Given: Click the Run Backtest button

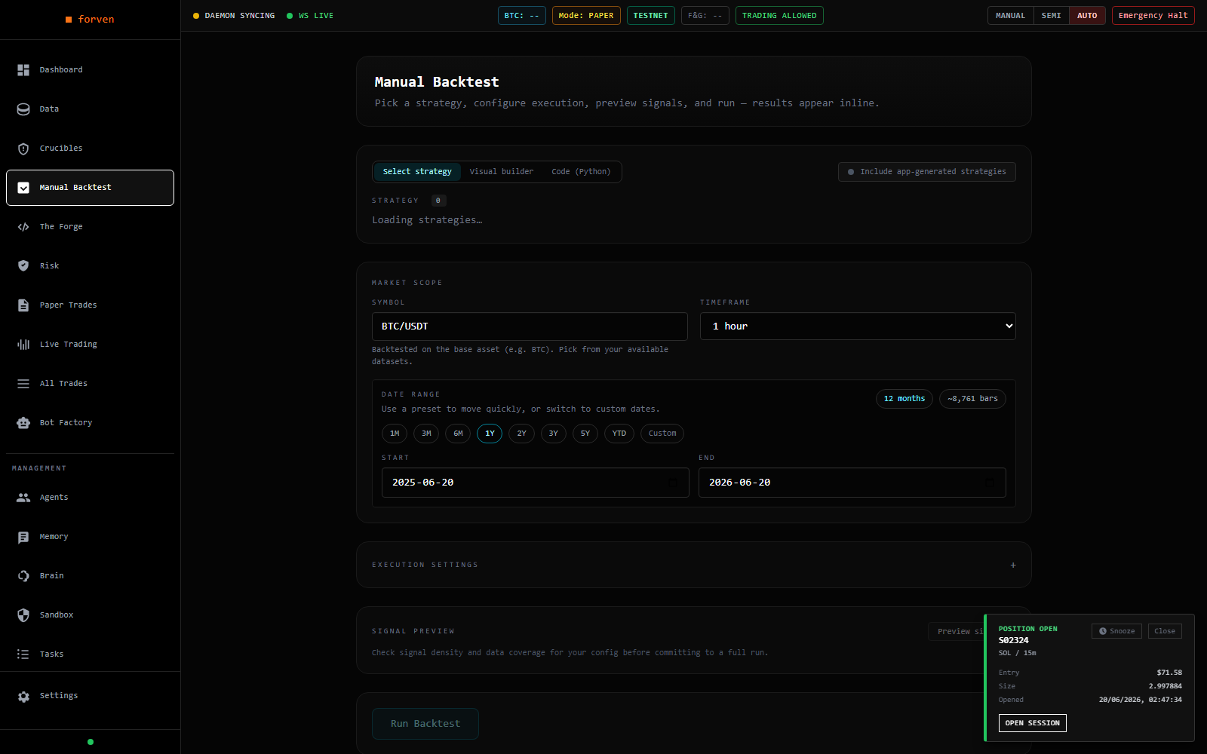Looking at the screenshot, I should (425, 724).
